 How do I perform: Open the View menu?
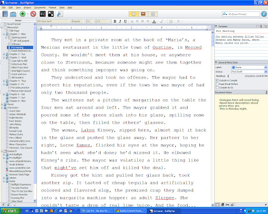pos(18,8)
